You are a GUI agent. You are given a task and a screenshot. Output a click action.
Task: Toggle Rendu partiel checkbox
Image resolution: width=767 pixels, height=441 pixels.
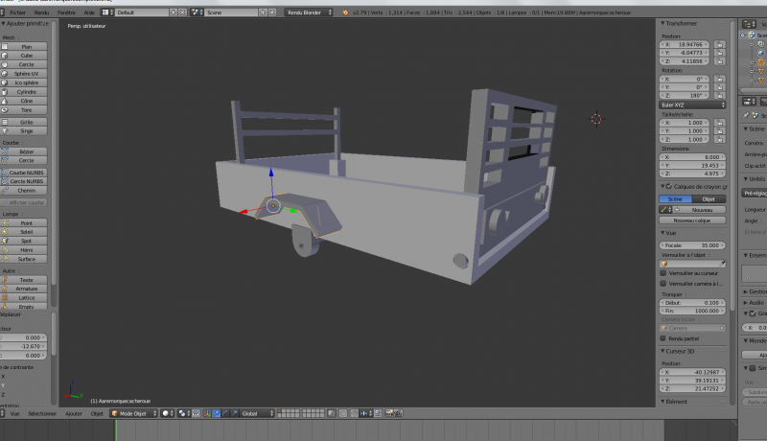coord(663,337)
